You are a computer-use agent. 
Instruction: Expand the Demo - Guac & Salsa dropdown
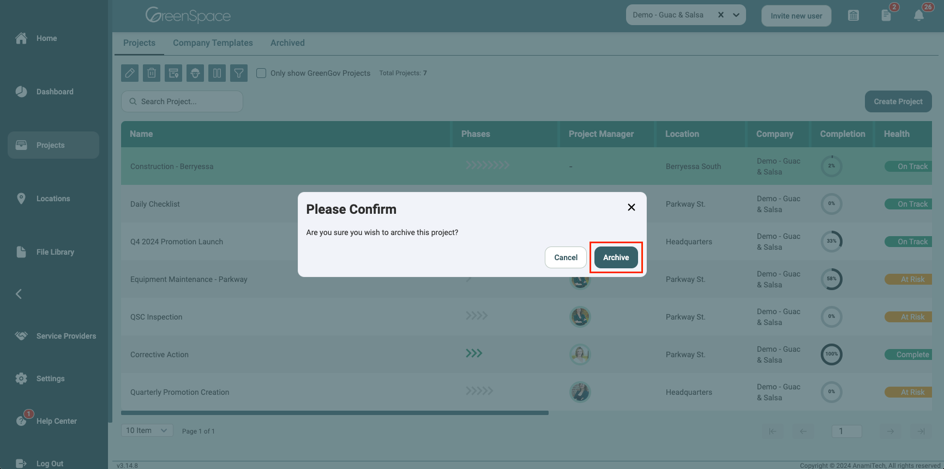[736, 15]
